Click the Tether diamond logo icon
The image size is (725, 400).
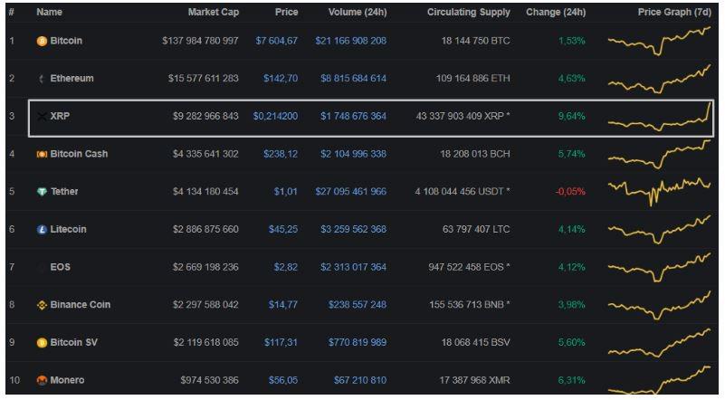pyautogui.click(x=42, y=192)
